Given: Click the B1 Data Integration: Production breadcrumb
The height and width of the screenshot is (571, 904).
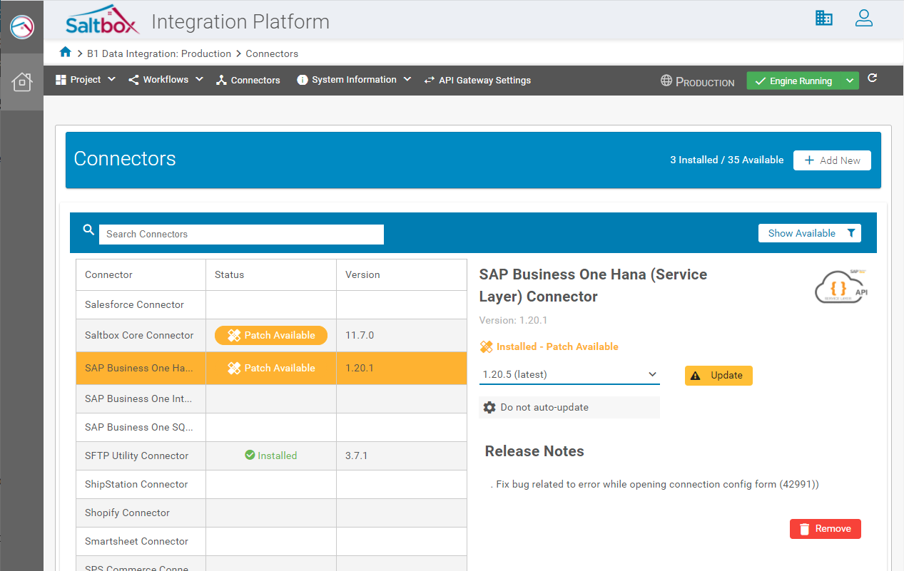Looking at the screenshot, I should 159,53.
